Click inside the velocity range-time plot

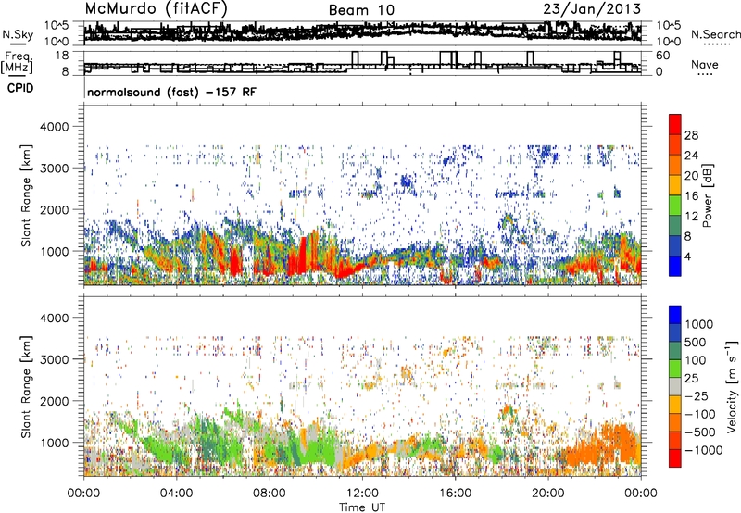coord(362,386)
